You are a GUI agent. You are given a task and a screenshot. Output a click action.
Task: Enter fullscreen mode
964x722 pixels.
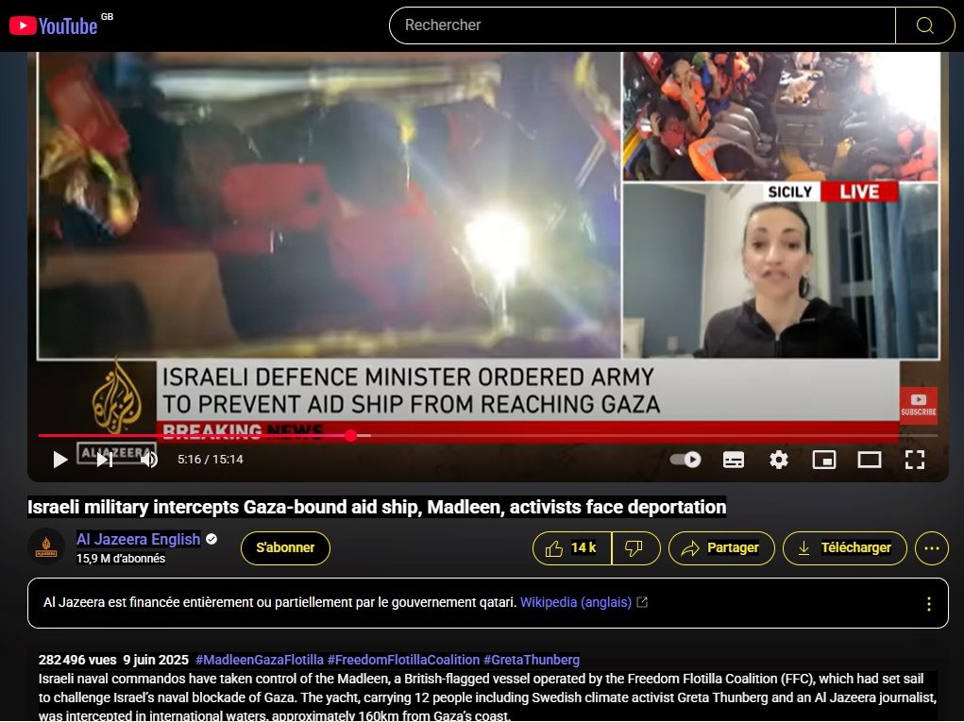tap(914, 460)
